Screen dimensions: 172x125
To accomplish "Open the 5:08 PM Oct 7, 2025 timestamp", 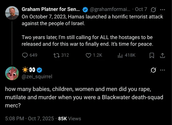I will pyautogui.click(x=30, y=118).
